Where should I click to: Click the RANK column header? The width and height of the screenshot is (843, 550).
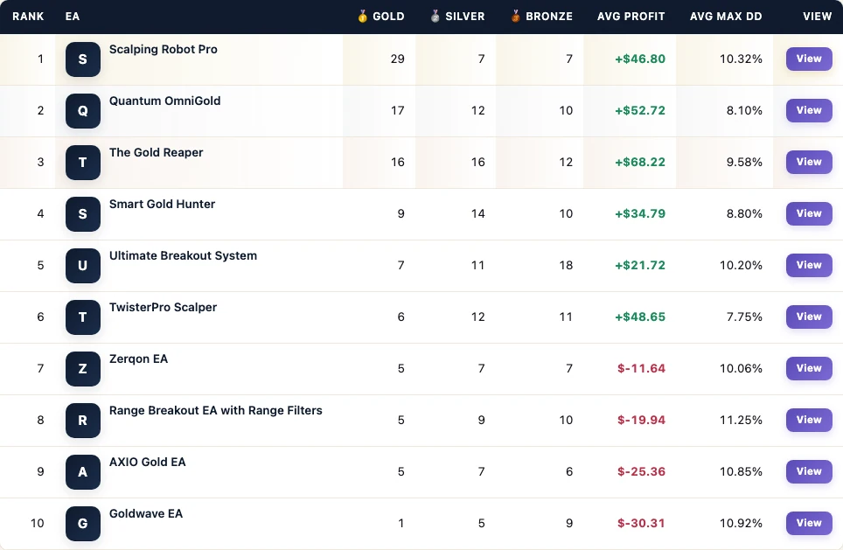click(28, 17)
